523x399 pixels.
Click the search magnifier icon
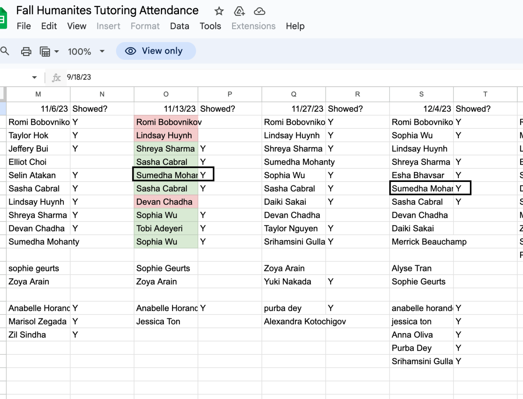[5, 51]
